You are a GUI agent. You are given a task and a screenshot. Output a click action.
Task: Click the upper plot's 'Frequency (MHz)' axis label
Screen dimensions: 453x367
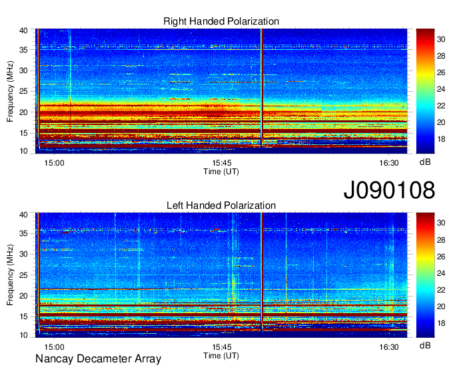point(10,91)
